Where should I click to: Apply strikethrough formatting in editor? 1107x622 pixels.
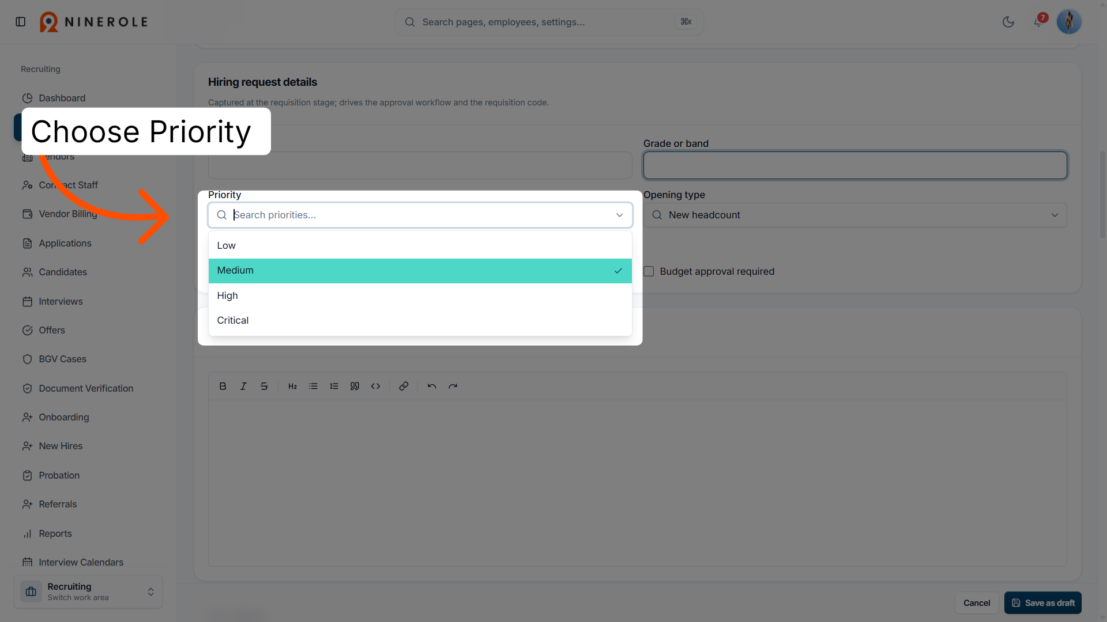click(264, 386)
